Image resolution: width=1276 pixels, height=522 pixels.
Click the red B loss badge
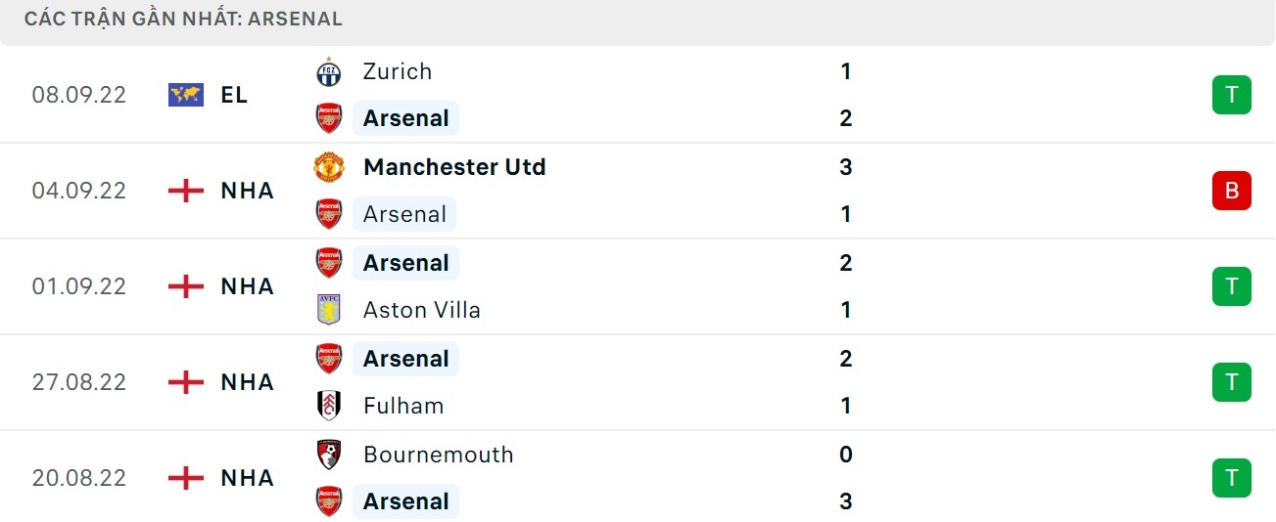pyautogui.click(x=1231, y=191)
